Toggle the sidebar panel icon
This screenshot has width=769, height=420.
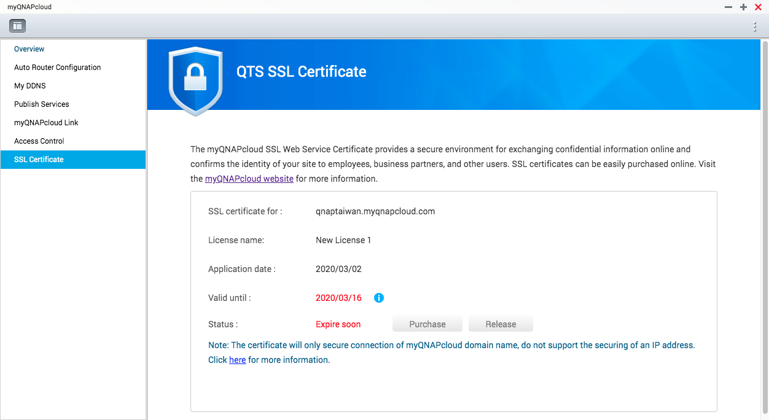pyautogui.click(x=17, y=26)
